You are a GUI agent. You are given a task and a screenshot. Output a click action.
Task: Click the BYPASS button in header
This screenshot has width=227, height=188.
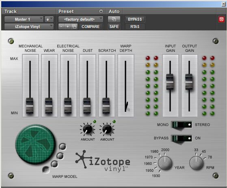pos(135,19)
